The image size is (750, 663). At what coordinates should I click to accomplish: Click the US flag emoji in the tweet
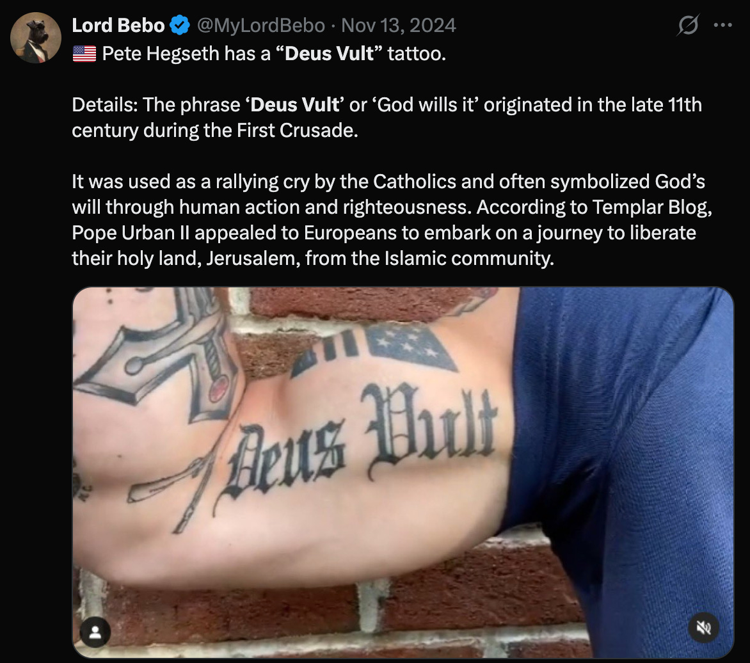coord(84,54)
